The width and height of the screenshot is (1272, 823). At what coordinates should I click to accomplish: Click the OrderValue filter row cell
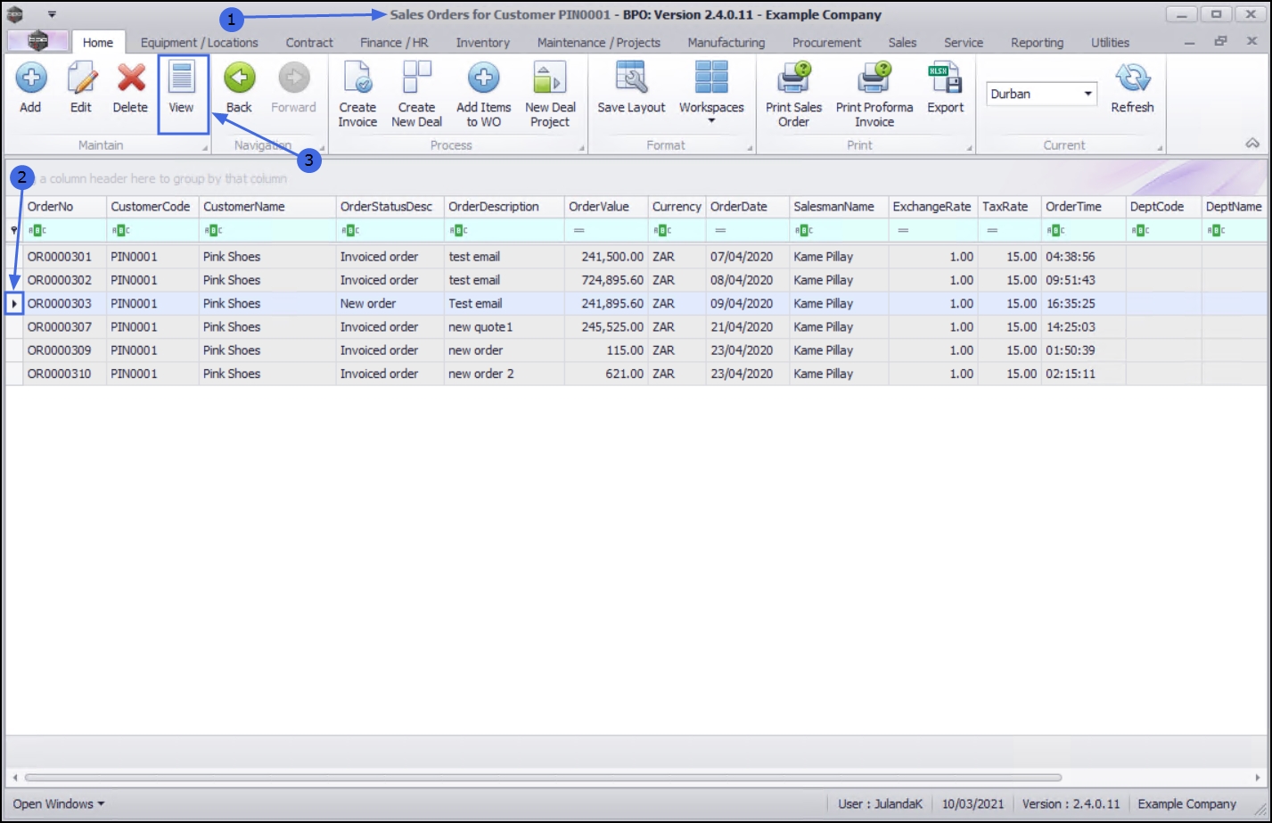pos(606,230)
